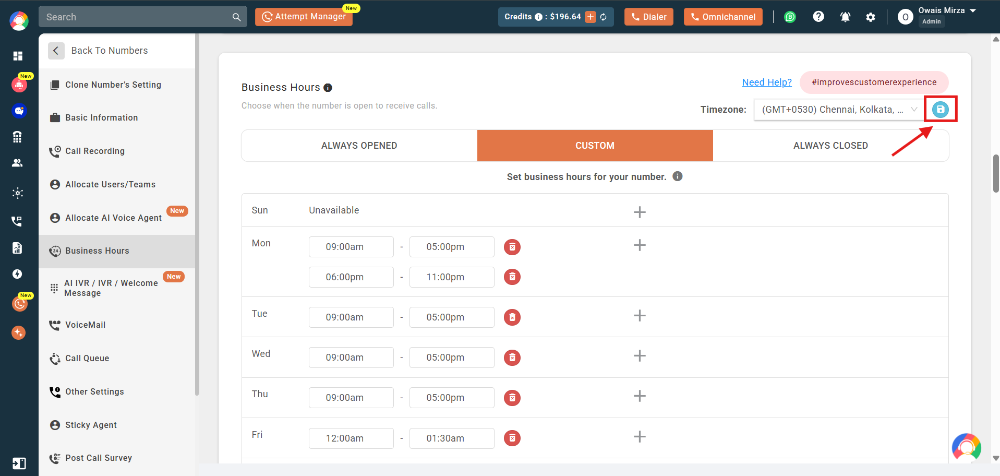Click the Search input field

pyautogui.click(x=135, y=17)
